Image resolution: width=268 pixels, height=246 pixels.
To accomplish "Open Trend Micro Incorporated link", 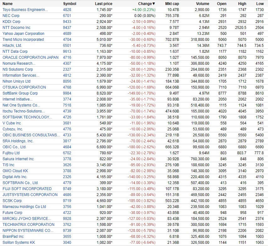I will pyautogui.click(x=23, y=40).
